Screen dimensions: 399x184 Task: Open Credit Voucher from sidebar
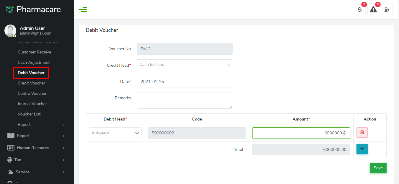[x=31, y=83]
